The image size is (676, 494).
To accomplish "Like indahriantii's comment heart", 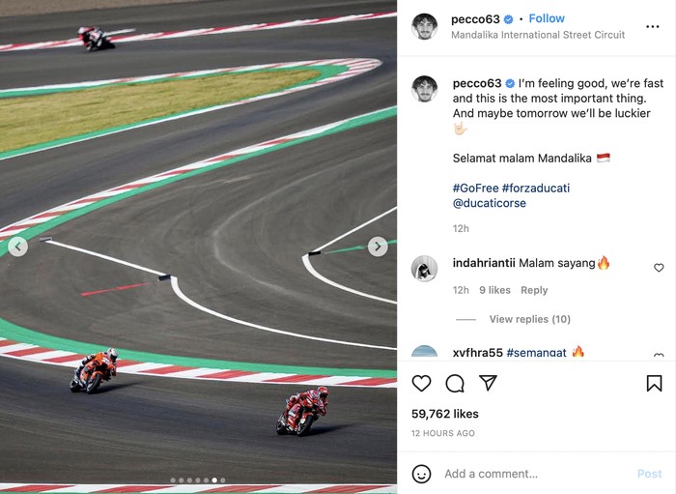I will point(659,268).
